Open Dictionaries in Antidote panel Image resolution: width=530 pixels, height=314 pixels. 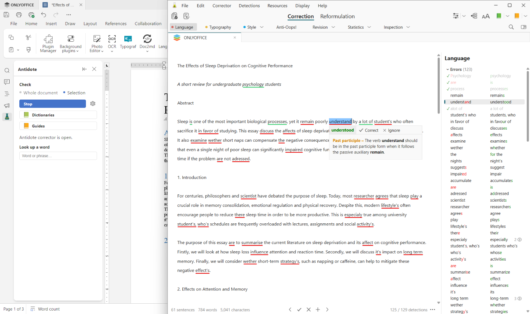pyautogui.click(x=58, y=115)
